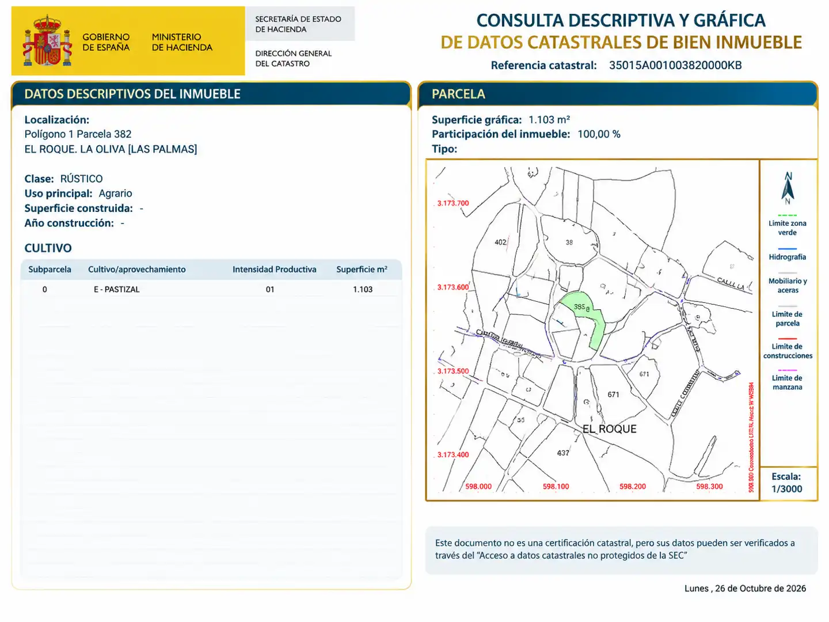Image resolution: width=829 pixels, height=622 pixels.
Task: Click the north arrow compass on the map legend
Action: pyautogui.click(x=788, y=188)
